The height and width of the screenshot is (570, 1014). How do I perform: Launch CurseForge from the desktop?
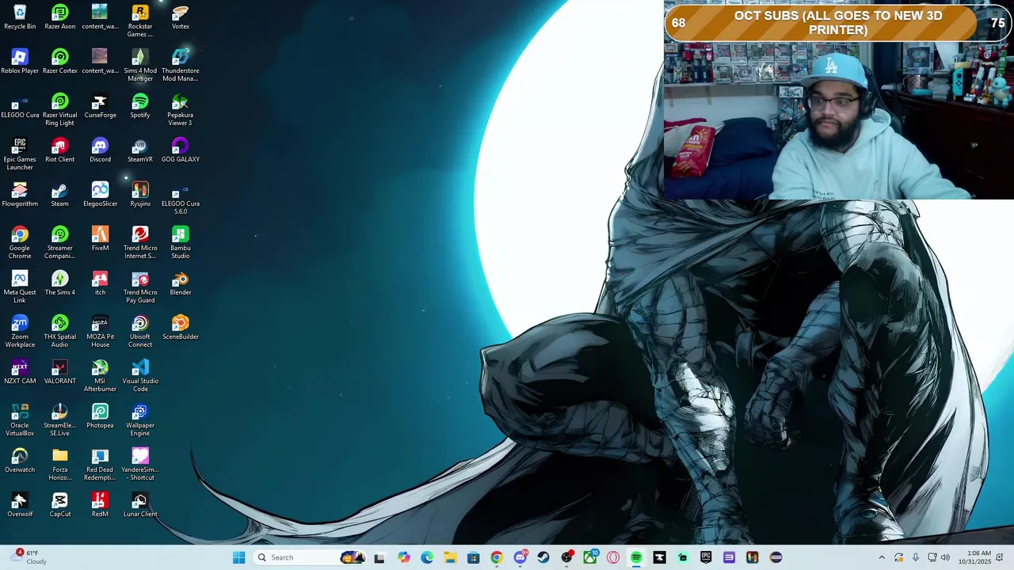point(100,106)
